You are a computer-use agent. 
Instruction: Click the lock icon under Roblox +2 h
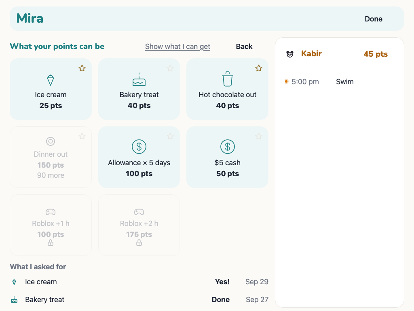click(x=139, y=243)
